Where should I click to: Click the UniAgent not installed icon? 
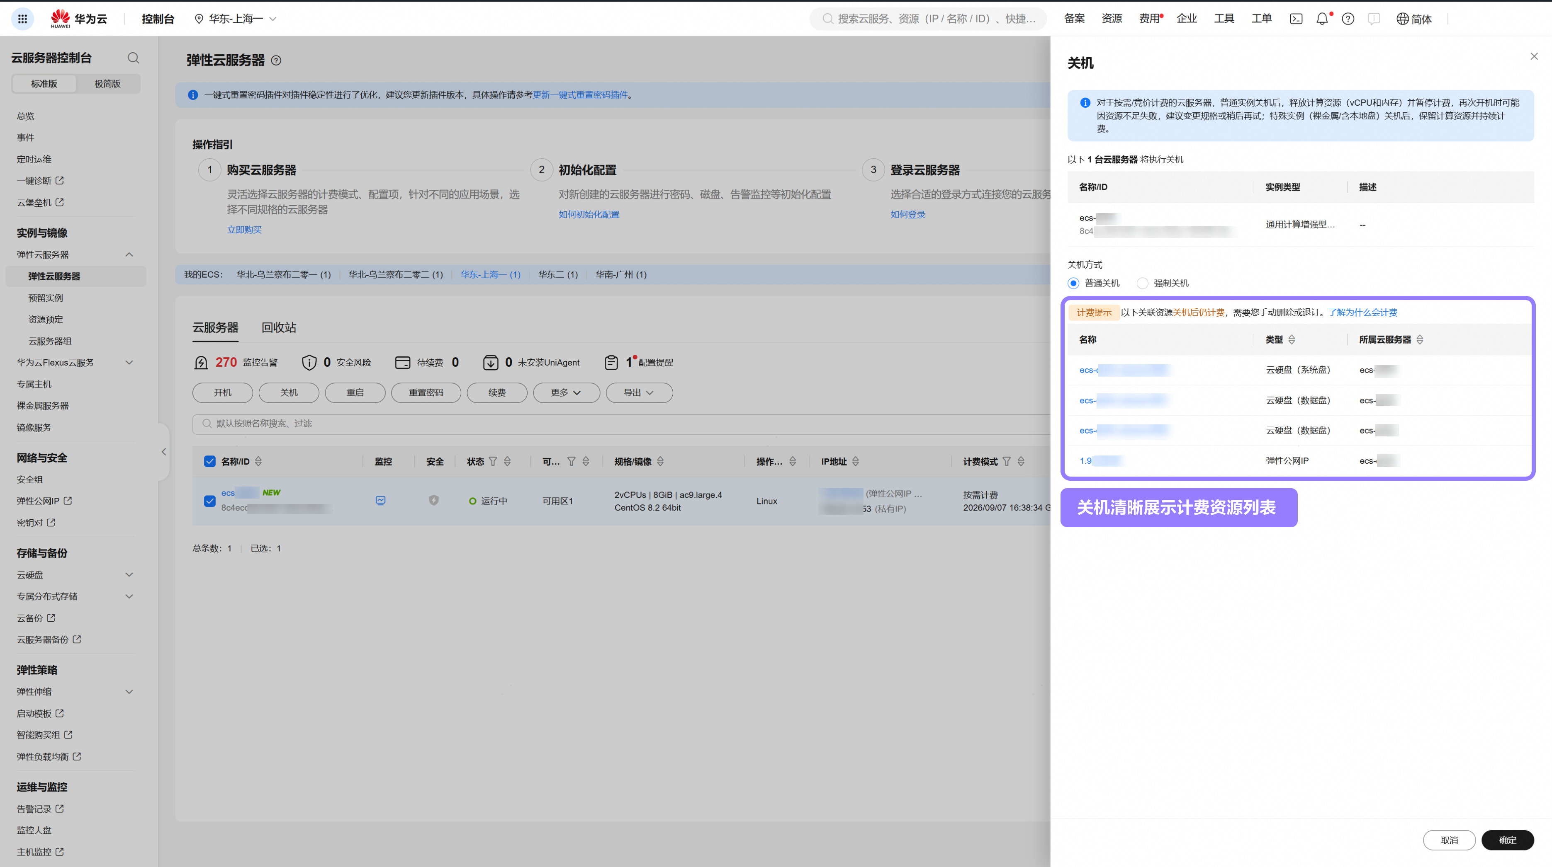click(490, 362)
